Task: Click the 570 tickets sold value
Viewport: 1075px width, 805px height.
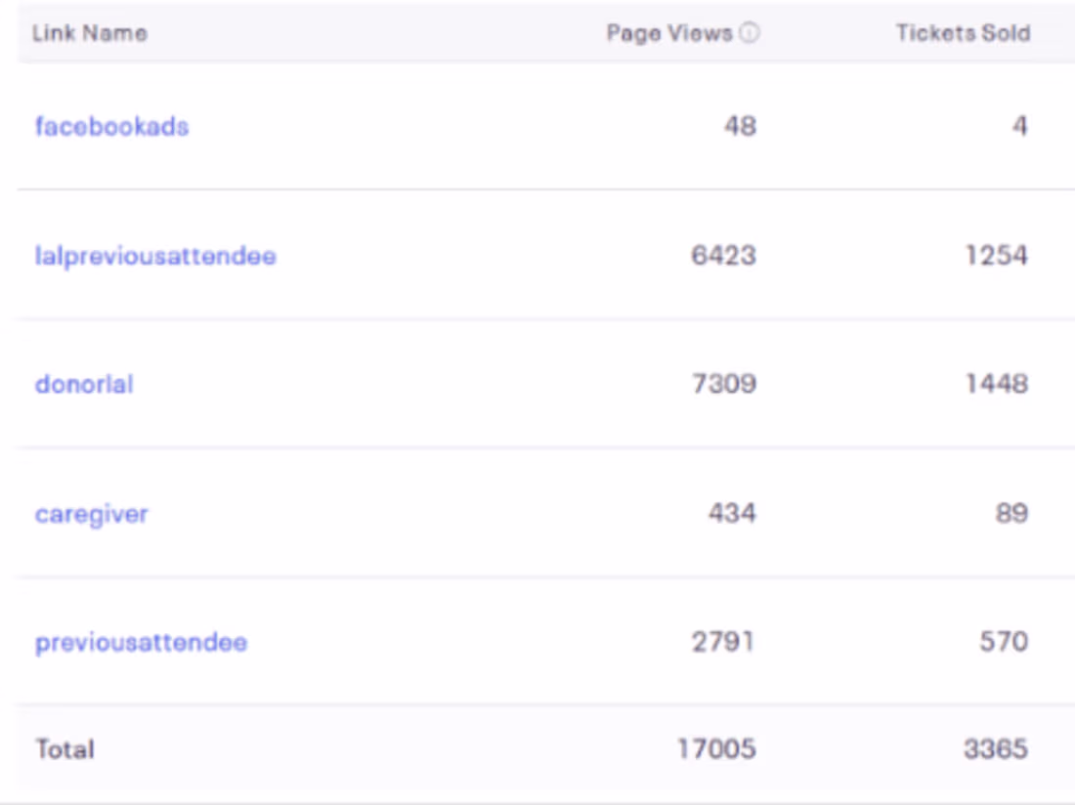Action: [1004, 643]
